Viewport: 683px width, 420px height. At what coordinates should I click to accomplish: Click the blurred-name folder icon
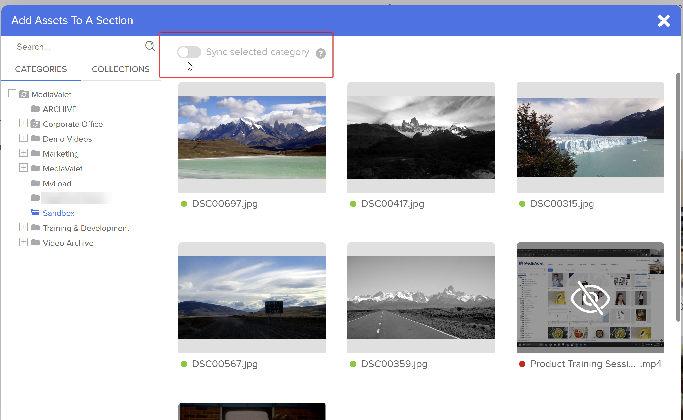35,198
